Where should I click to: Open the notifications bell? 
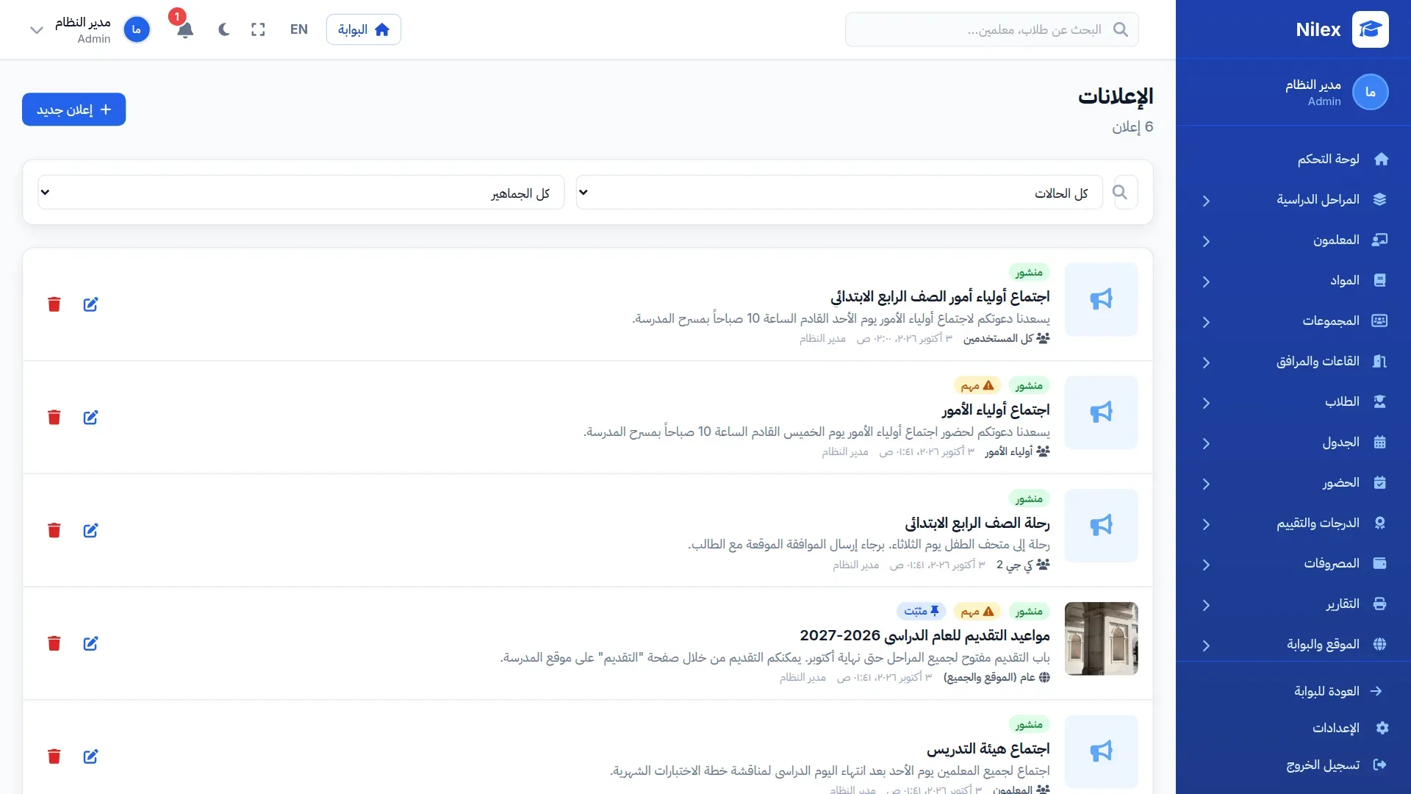185,29
